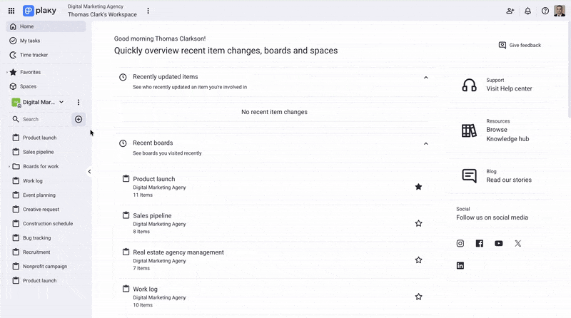
Task: Visit Help center support link
Action: click(x=509, y=88)
